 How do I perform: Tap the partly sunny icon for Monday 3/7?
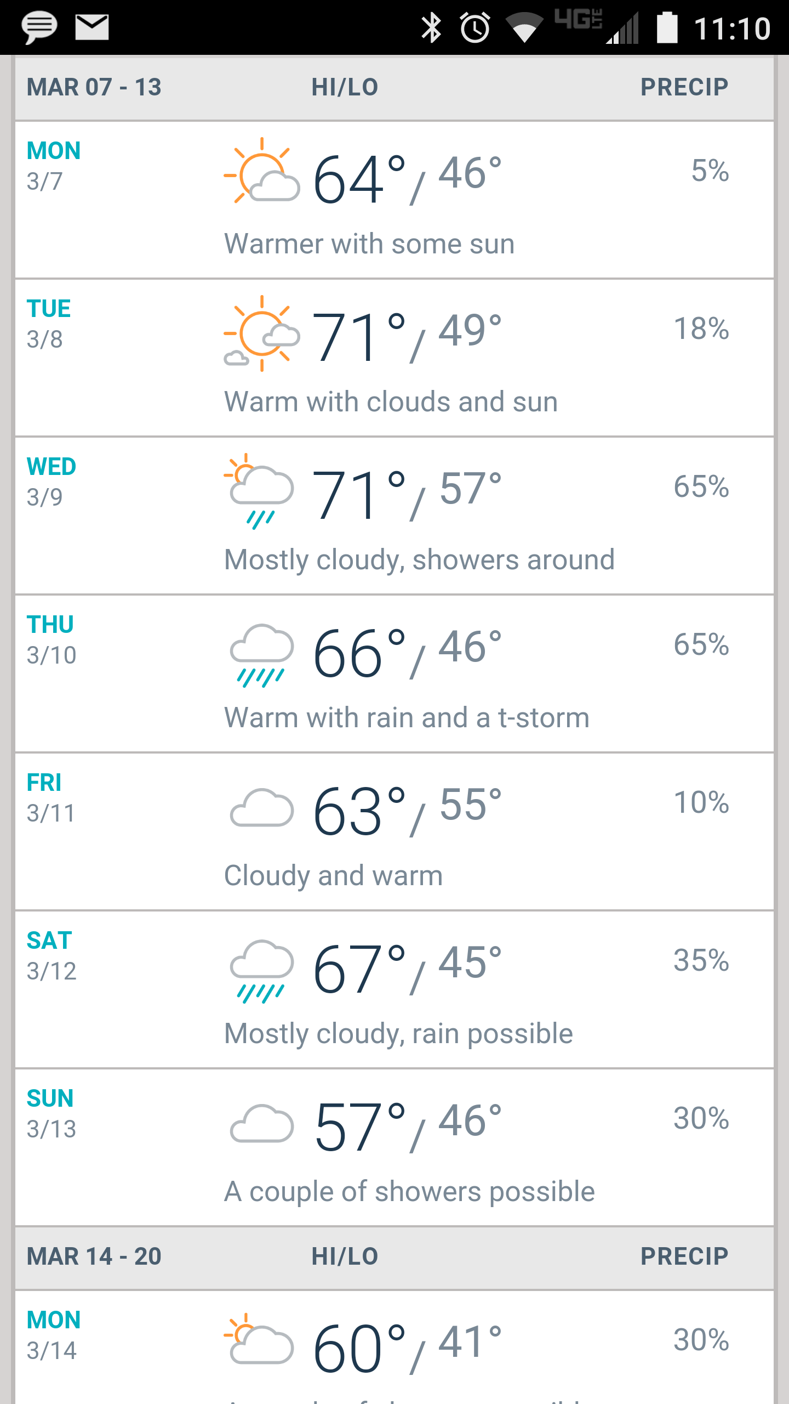coord(262,171)
